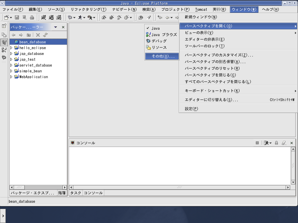
Task: Open the Tomcat menu in menu bar
Action: pyautogui.click(x=201, y=10)
